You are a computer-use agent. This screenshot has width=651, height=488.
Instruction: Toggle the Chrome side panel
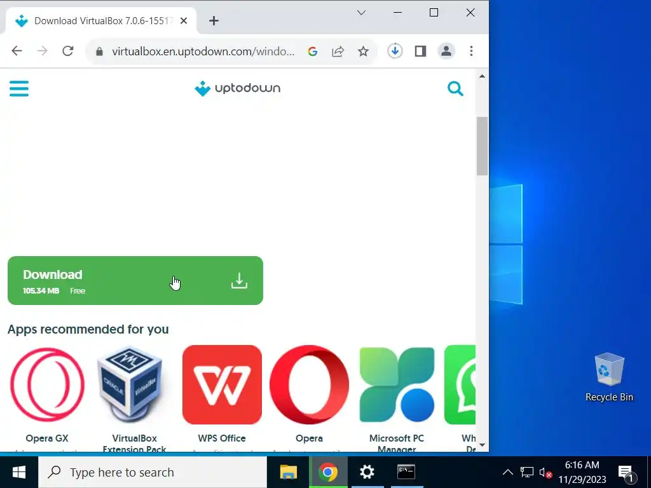(421, 51)
